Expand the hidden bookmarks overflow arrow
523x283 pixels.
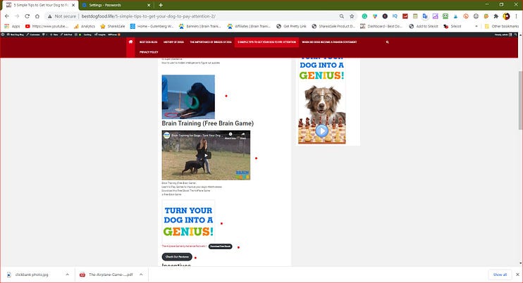coord(476,26)
